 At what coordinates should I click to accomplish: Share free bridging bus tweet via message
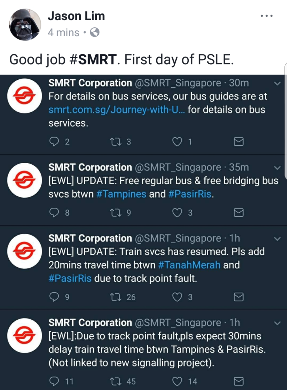point(238,213)
